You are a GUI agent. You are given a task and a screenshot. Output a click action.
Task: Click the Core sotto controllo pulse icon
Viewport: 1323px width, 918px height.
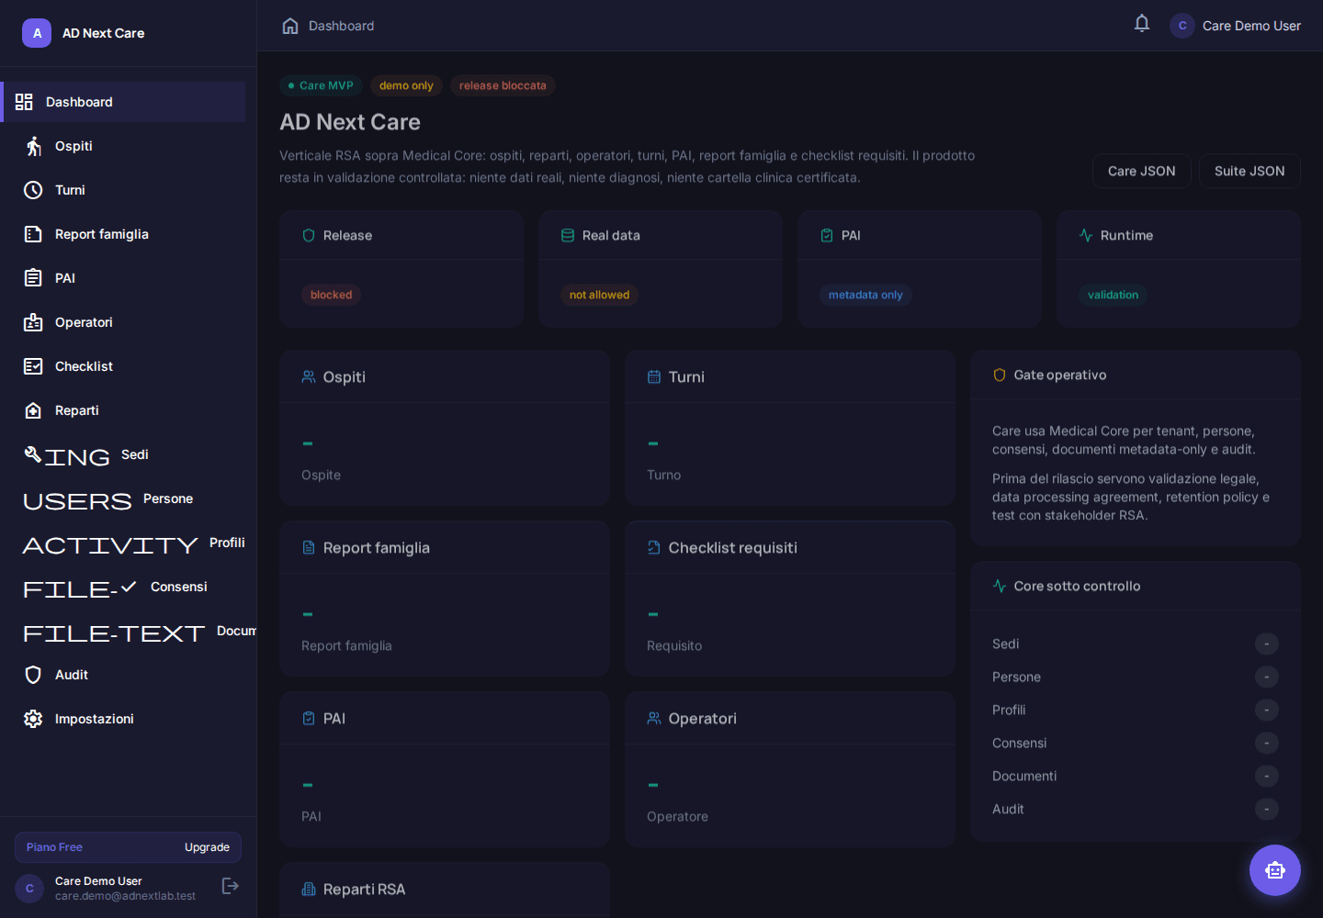pyautogui.click(x=1000, y=586)
